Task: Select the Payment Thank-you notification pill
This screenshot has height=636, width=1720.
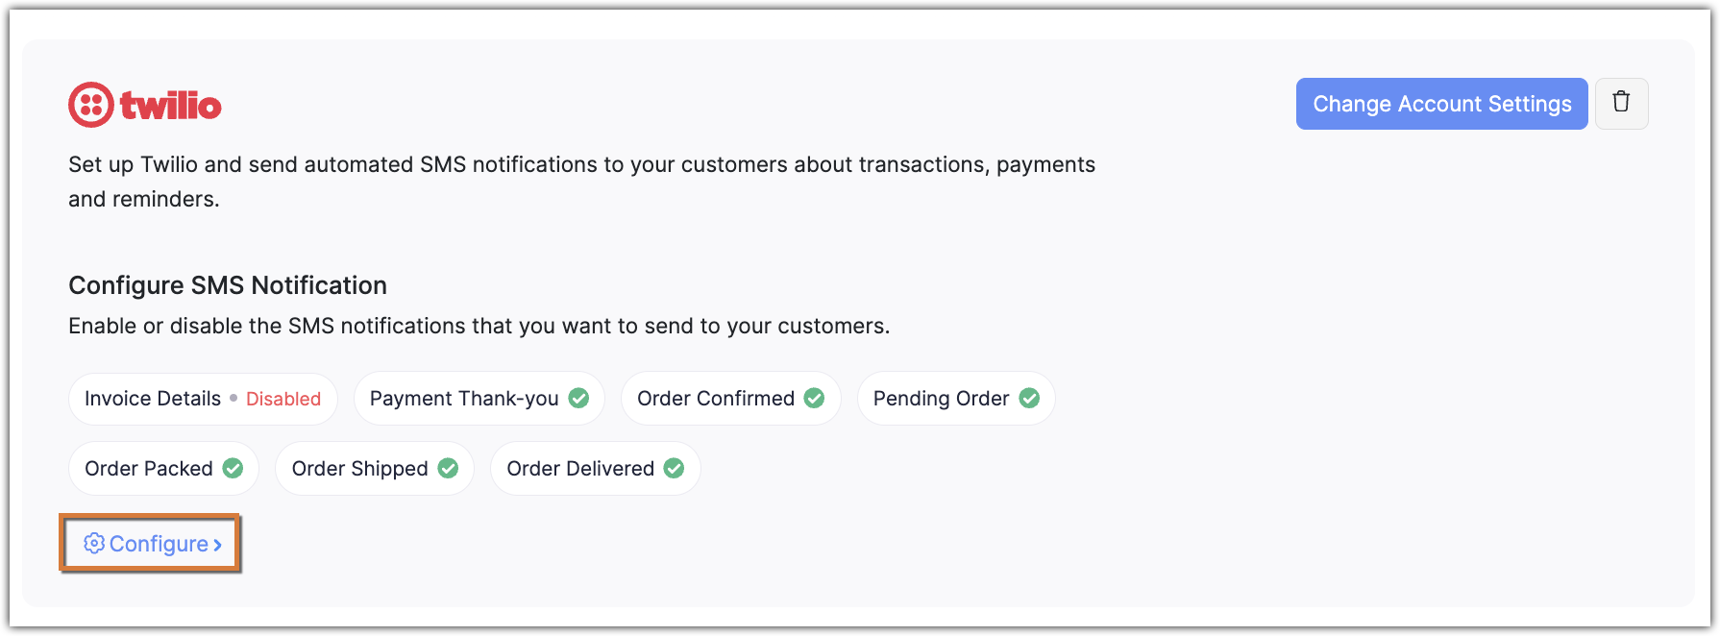Action: tap(464, 399)
